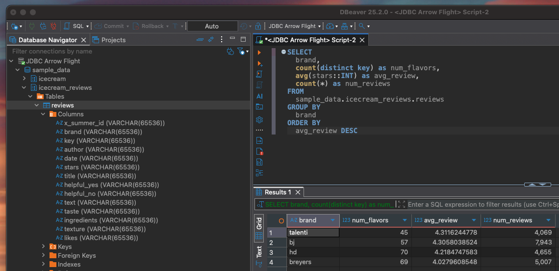Select stars (VARCHAR(65536)) column
The width and height of the screenshot is (559, 271).
[x=98, y=167]
